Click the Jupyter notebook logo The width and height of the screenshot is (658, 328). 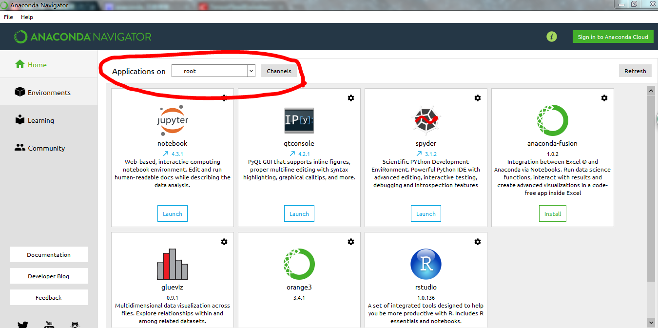[x=172, y=119]
